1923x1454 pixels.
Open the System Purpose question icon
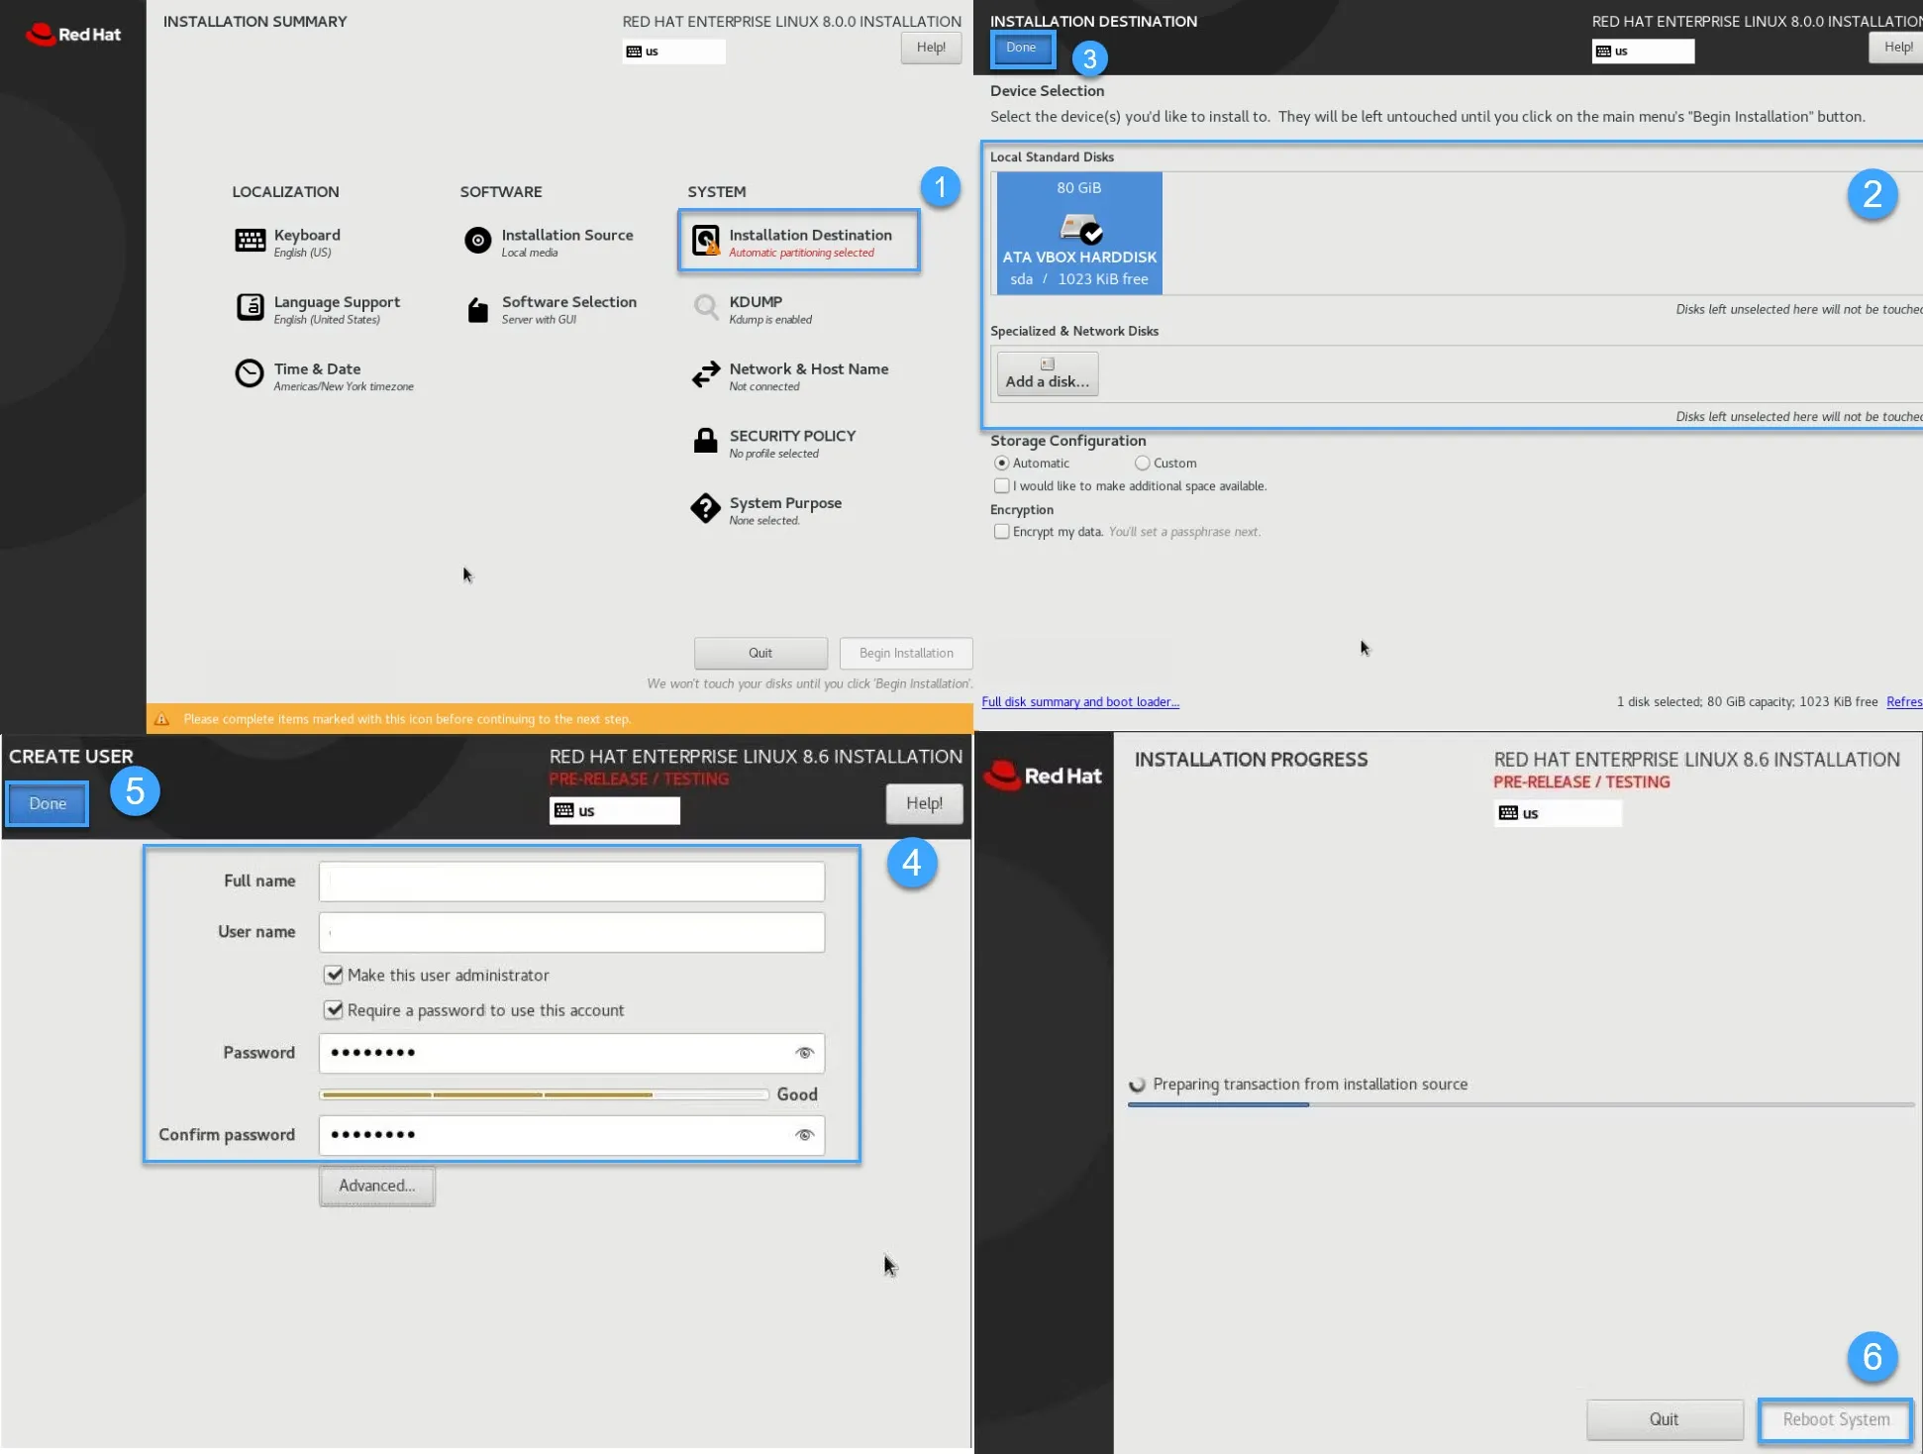[705, 509]
